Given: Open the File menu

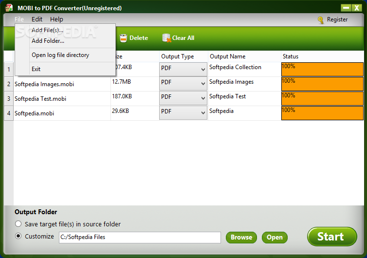Looking at the screenshot, I should pos(19,19).
